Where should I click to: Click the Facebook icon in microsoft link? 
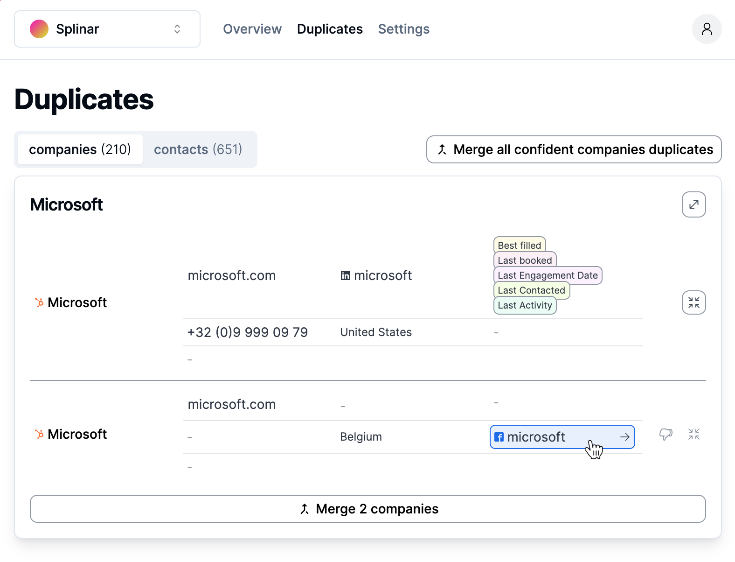tap(499, 437)
